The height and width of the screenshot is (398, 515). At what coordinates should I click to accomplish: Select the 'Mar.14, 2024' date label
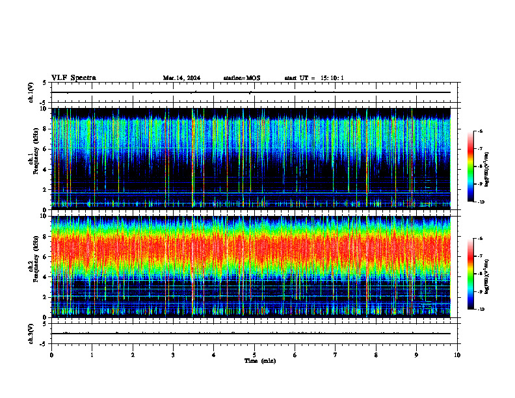click(181, 78)
